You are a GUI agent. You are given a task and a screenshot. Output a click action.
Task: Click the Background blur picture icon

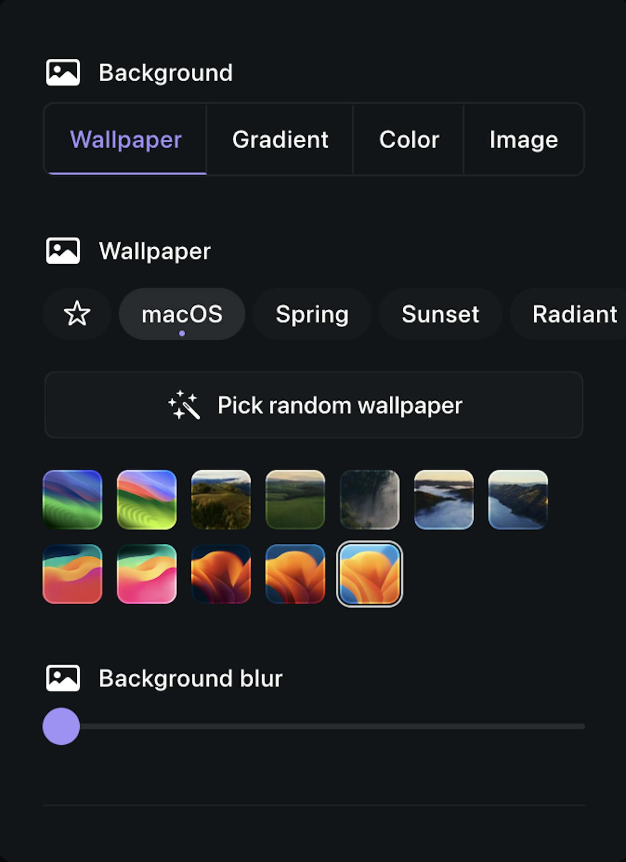click(63, 678)
